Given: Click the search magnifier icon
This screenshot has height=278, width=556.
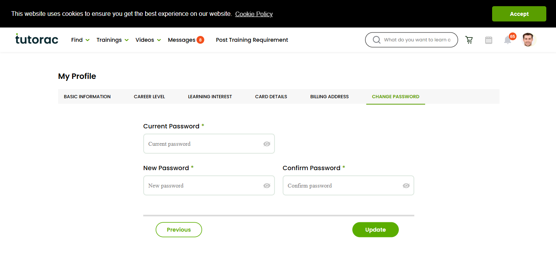Looking at the screenshot, I should pos(376,40).
